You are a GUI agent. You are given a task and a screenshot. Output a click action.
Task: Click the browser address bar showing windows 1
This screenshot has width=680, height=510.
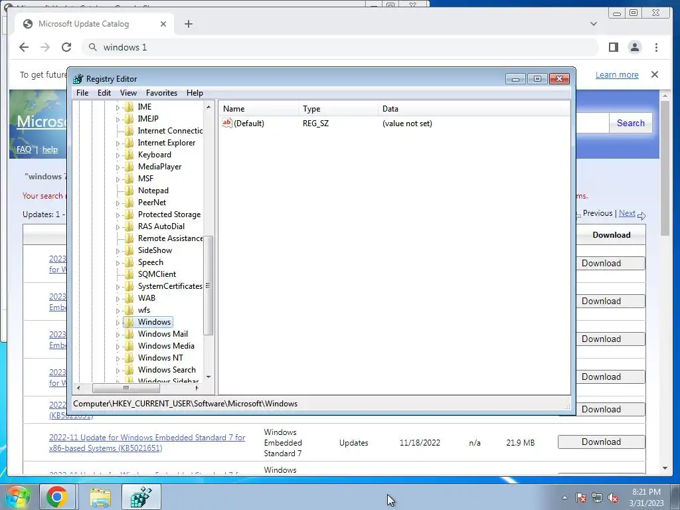[339, 47]
